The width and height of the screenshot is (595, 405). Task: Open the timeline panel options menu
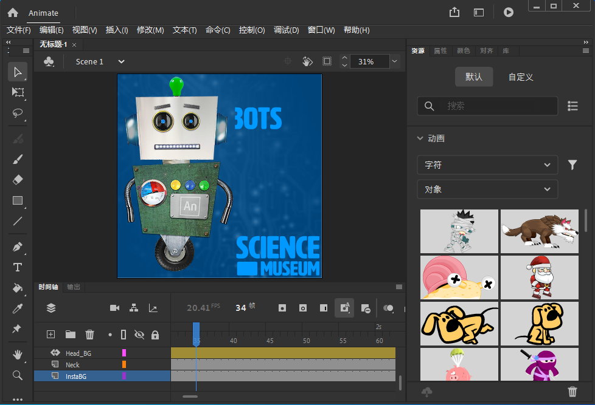point(399,287)
